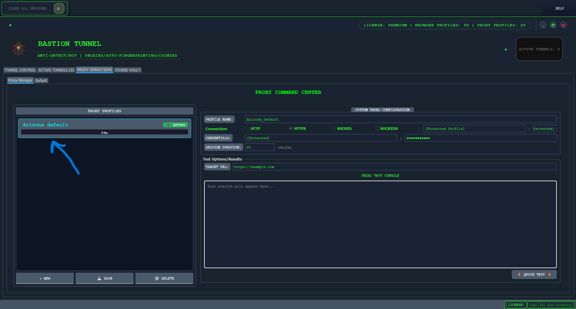This screenshot has width=576, height=309.
Task: Click the TARGET URL: label
Action: point(217,167)
